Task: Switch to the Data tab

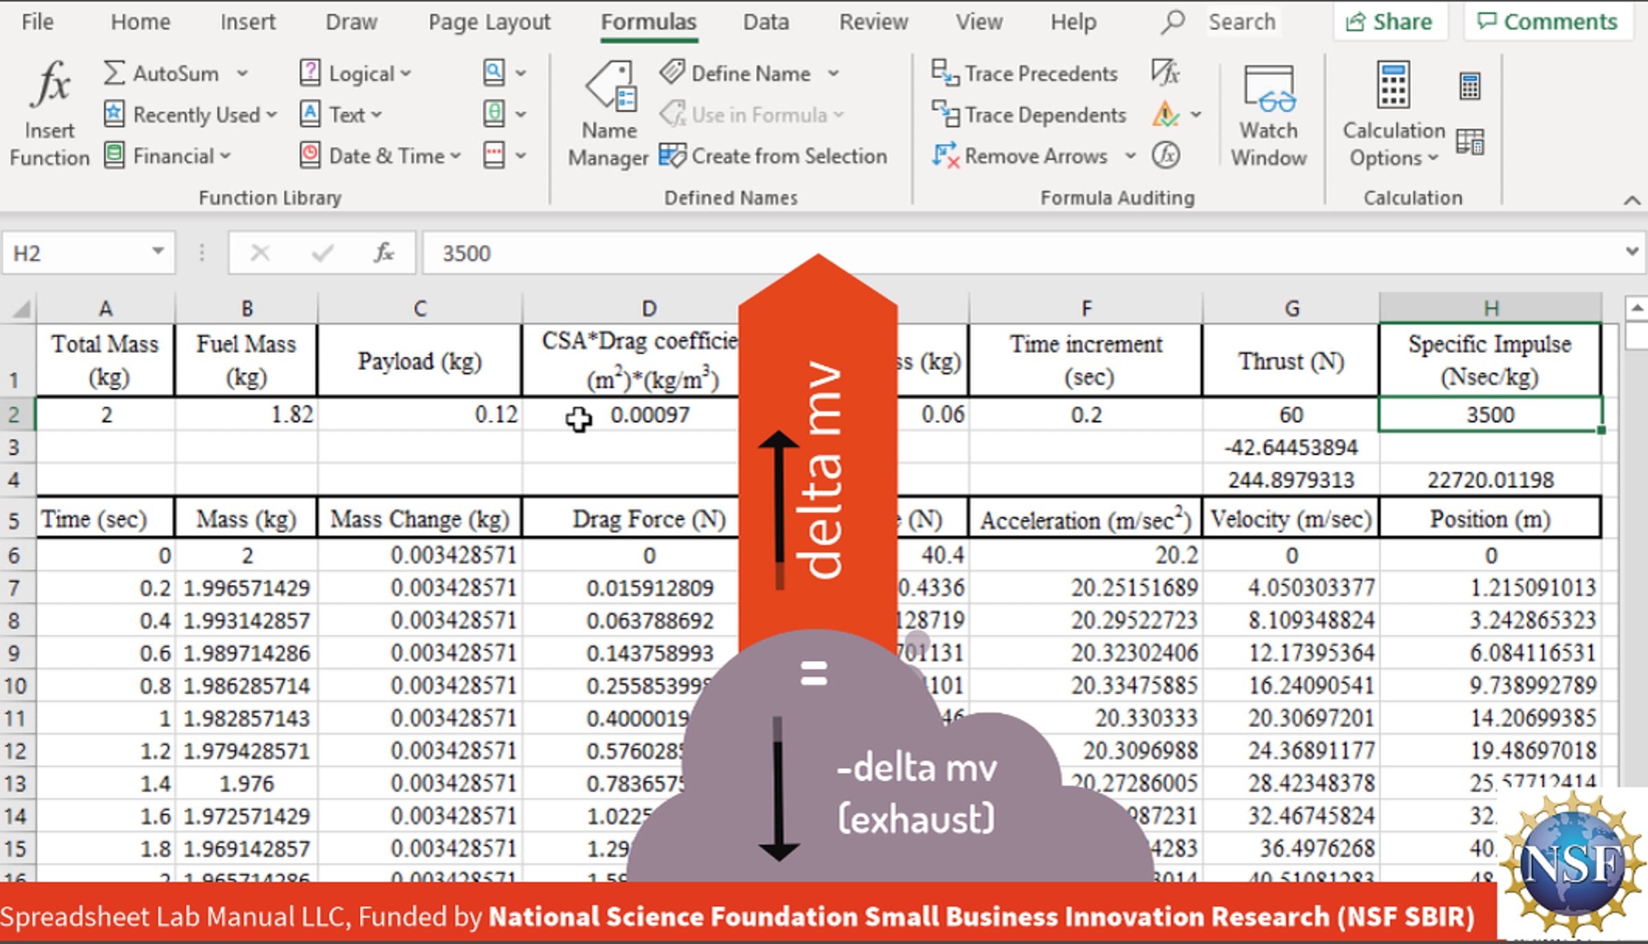Action: click(x=766, y=22)
